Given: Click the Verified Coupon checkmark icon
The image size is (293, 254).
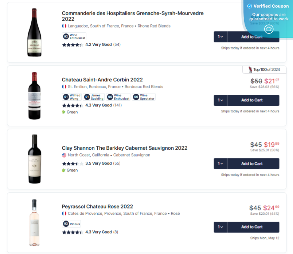Looking at the screenshot, I should [250, 6].
